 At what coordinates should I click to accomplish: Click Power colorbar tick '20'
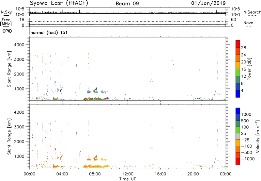[243, 62]
